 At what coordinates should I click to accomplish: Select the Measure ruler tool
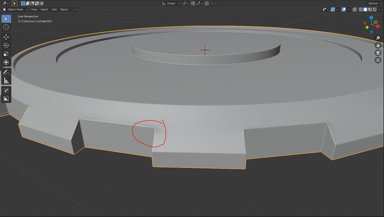6,81
